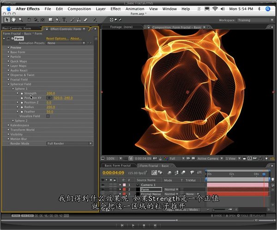This screenshot has width=277, height=230.
Task: Click the Reset Options link
Action: 57,38
